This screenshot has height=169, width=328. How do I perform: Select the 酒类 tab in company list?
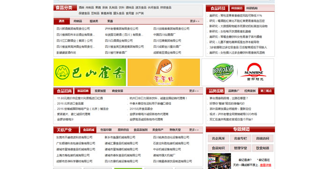coord(62,21)
